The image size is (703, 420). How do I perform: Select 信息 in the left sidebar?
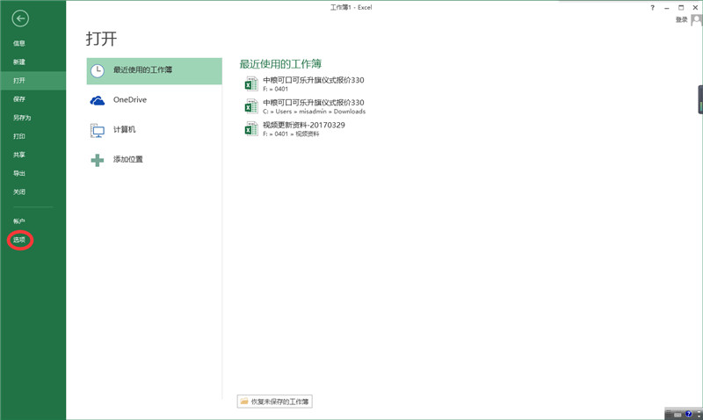(19, 43)
